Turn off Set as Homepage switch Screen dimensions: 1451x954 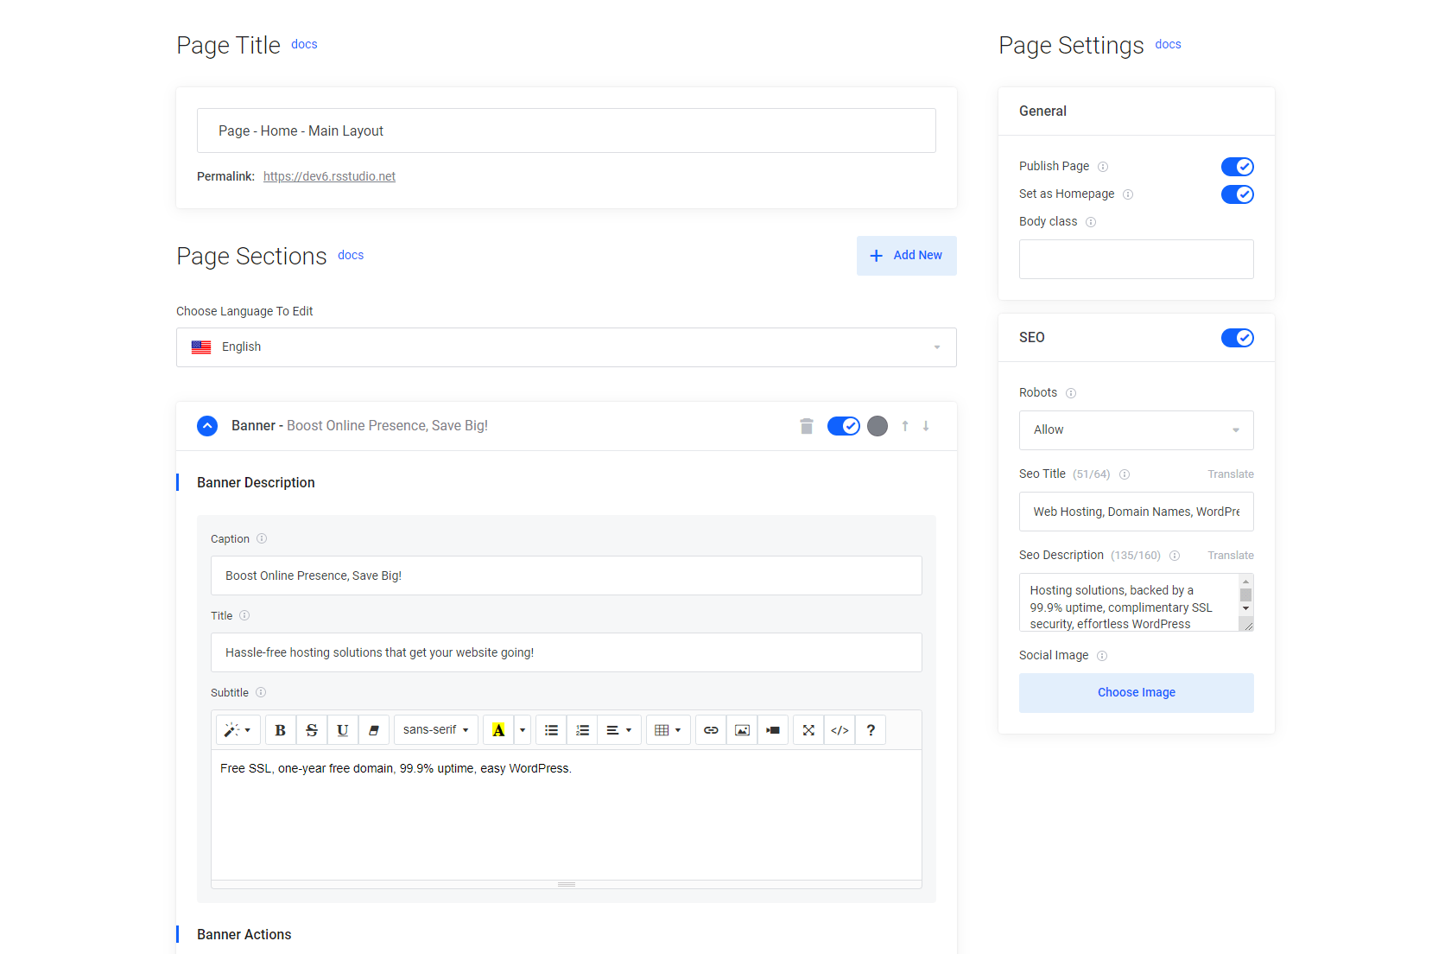coord(1237,194)
